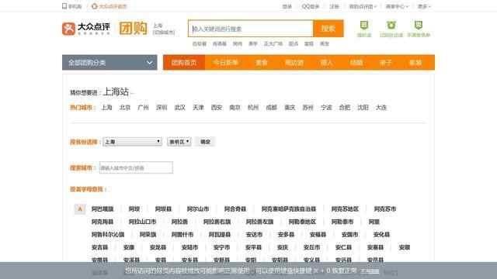This screenshot has height=279, width=497.
Task: Open the district dropdown next to province
Action: pos(179,142)
